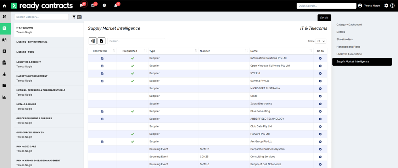Open the tasks checklist icon with badge
The width and height of the screenshot is (398, 168).
[x=93, y=6]
